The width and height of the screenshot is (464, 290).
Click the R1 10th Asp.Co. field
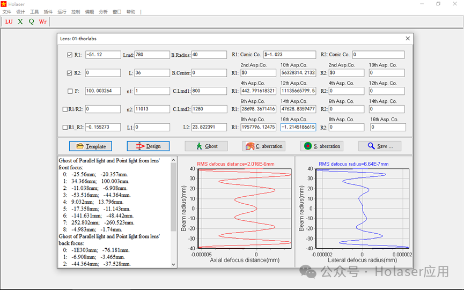click(x=298, y=73)
